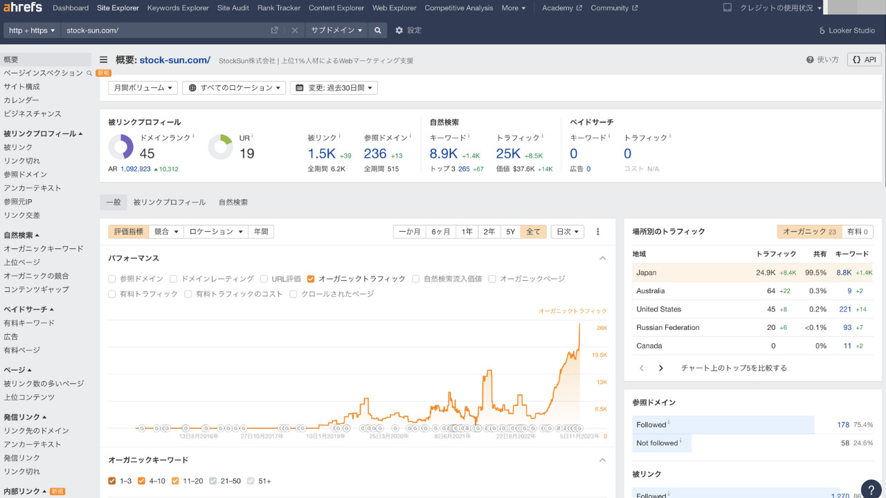Viewport: 886px width, 498px height.
Task: Select the 1年 time range option
Action: [x=467, y=232]
